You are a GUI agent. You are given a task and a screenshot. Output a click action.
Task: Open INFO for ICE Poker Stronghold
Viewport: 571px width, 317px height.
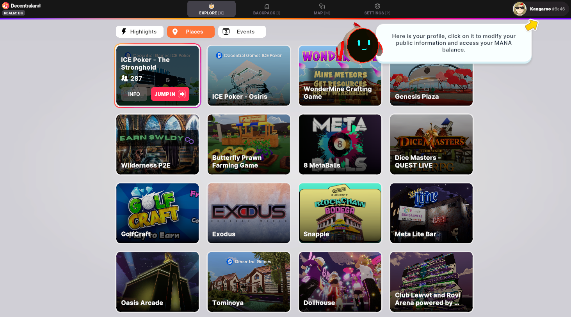tap(134, 94)
